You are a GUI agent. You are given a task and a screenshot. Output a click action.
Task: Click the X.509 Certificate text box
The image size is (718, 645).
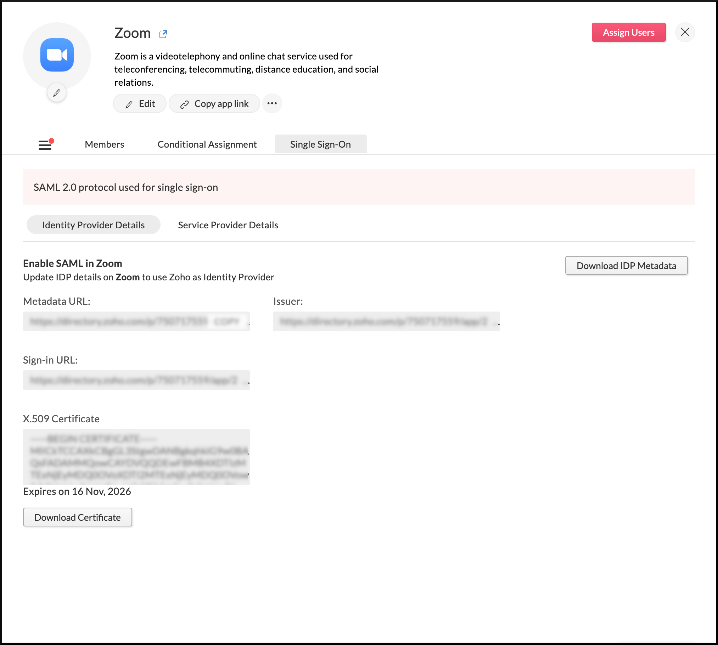(x=136, y=457)
